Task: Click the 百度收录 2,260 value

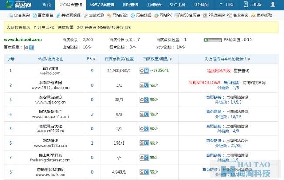Action: tap(88, 40)
